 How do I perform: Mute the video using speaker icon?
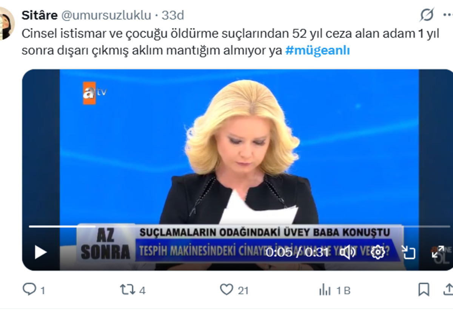pos(347,252)
